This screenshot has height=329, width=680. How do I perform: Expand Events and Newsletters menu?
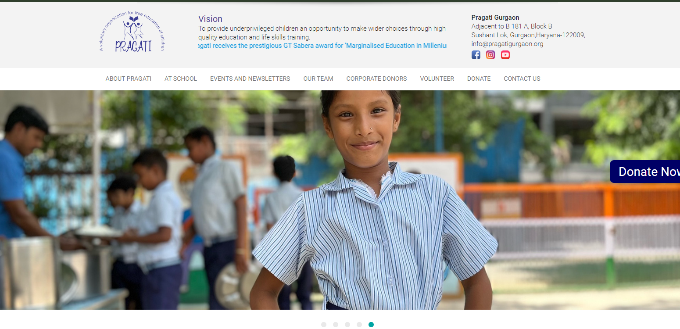point(250,79)
